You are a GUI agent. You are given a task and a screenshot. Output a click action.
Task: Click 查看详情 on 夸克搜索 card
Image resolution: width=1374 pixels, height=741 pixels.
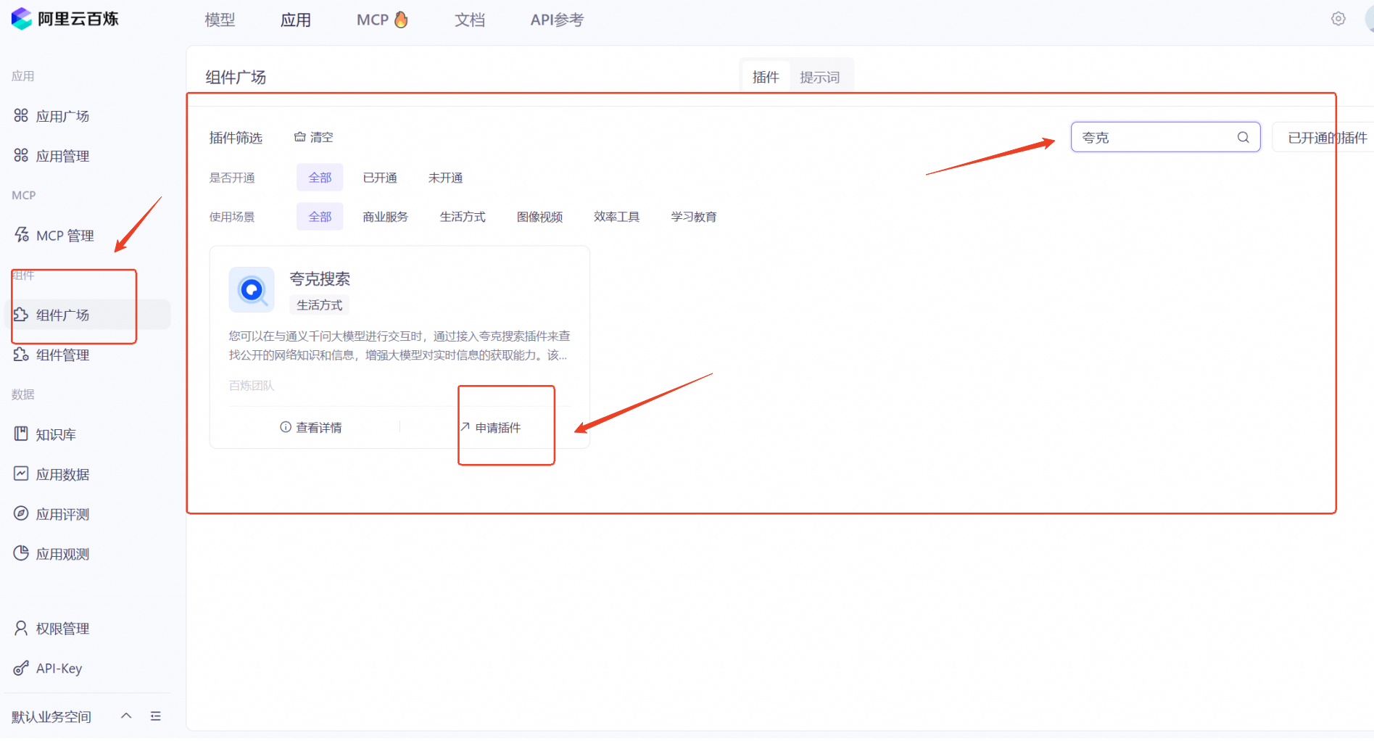coord(311,427)
